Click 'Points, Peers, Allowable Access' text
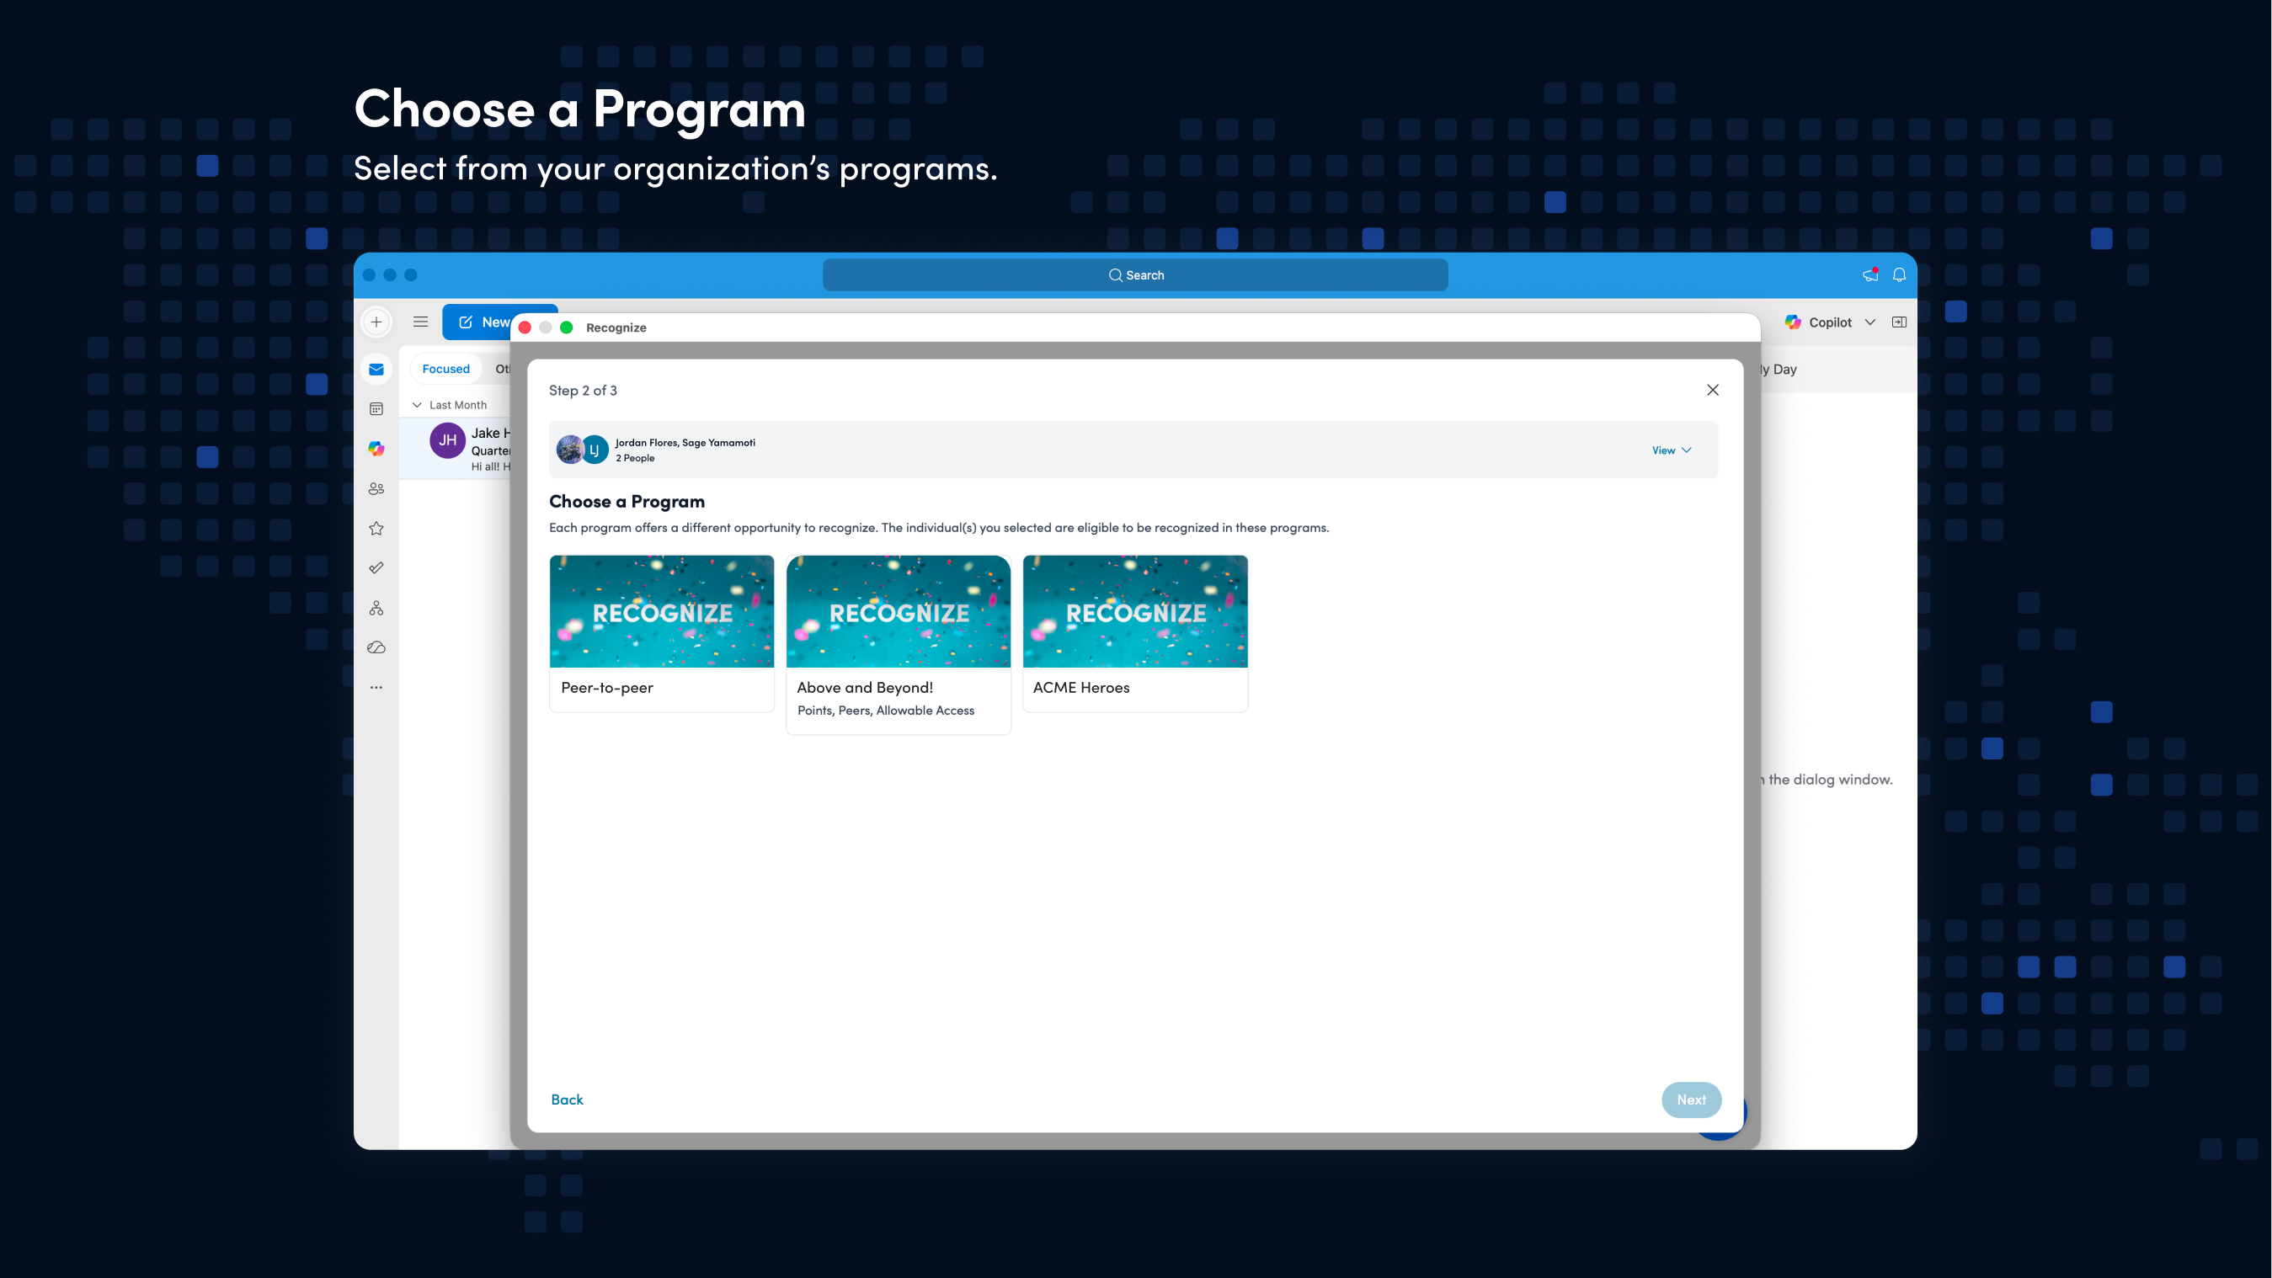The image size is (2272, 1278). [x=886, y=710]
